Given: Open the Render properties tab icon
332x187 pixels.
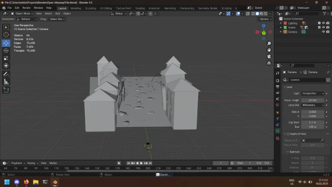Looking at the screenshot, I should (278, 81).
